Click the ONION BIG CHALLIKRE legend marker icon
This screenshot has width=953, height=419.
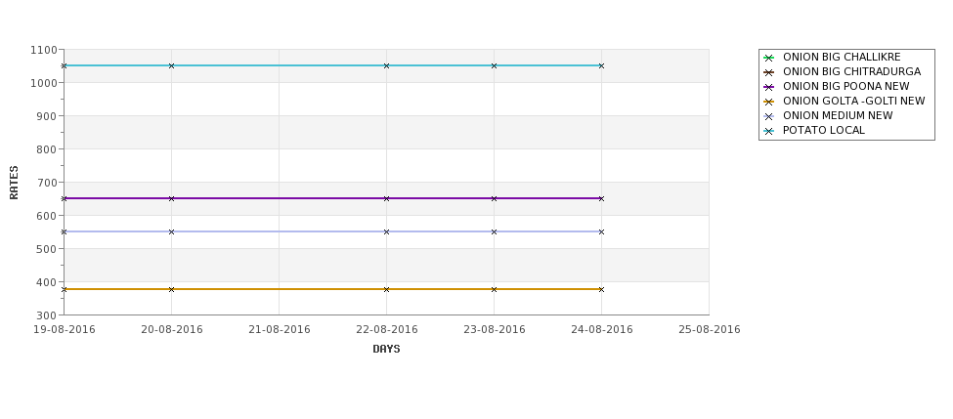[768, 58]
